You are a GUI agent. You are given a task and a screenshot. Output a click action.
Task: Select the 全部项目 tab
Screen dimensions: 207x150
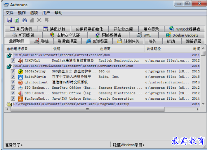(17, 41)
